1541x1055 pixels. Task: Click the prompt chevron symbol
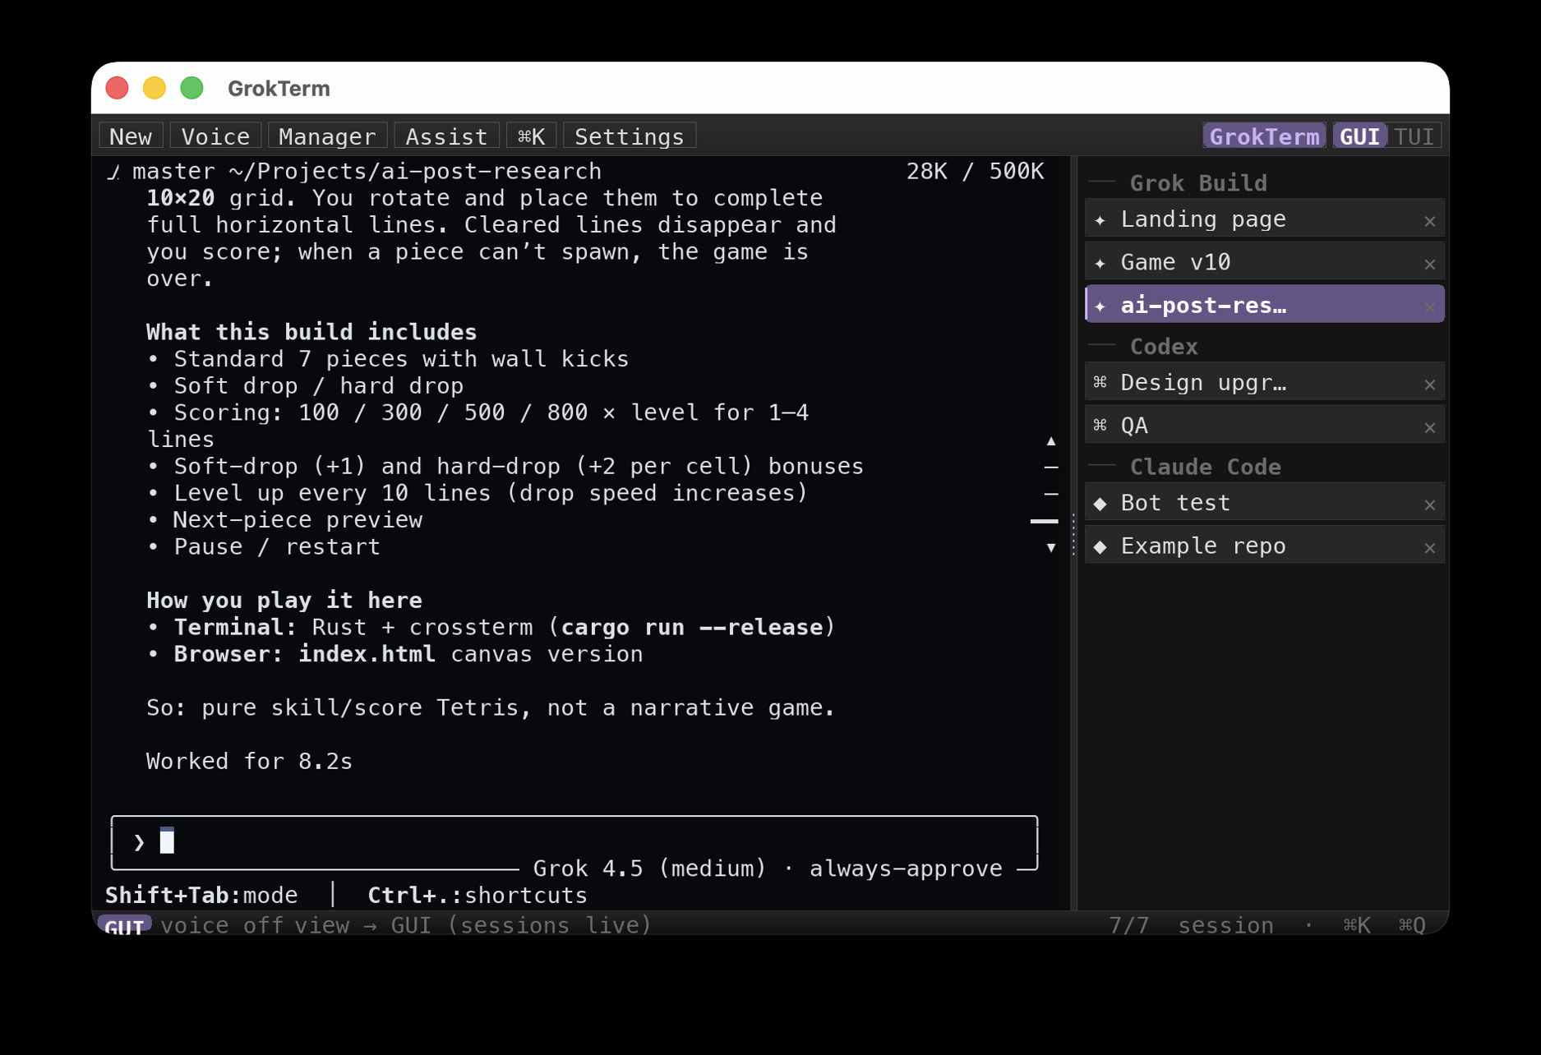[139, 842]
